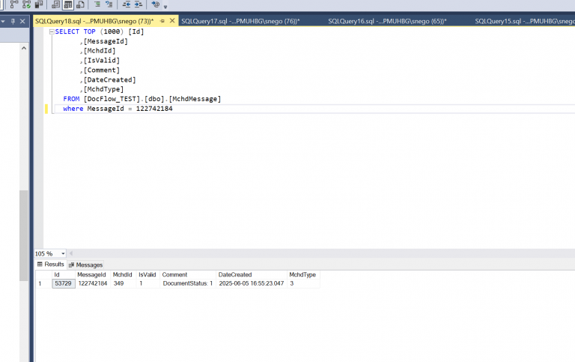Toggle Include Actual Execution Plan icon

tap(14, 4)
